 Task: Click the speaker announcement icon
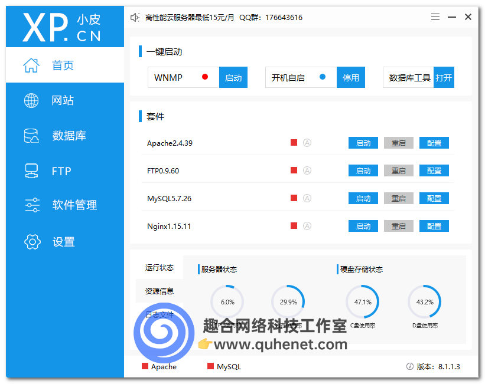pyautogui.click(x=135, y=17)
